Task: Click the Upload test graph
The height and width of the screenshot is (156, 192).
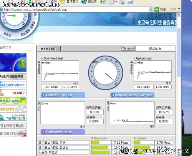Action: pos(152,71)
